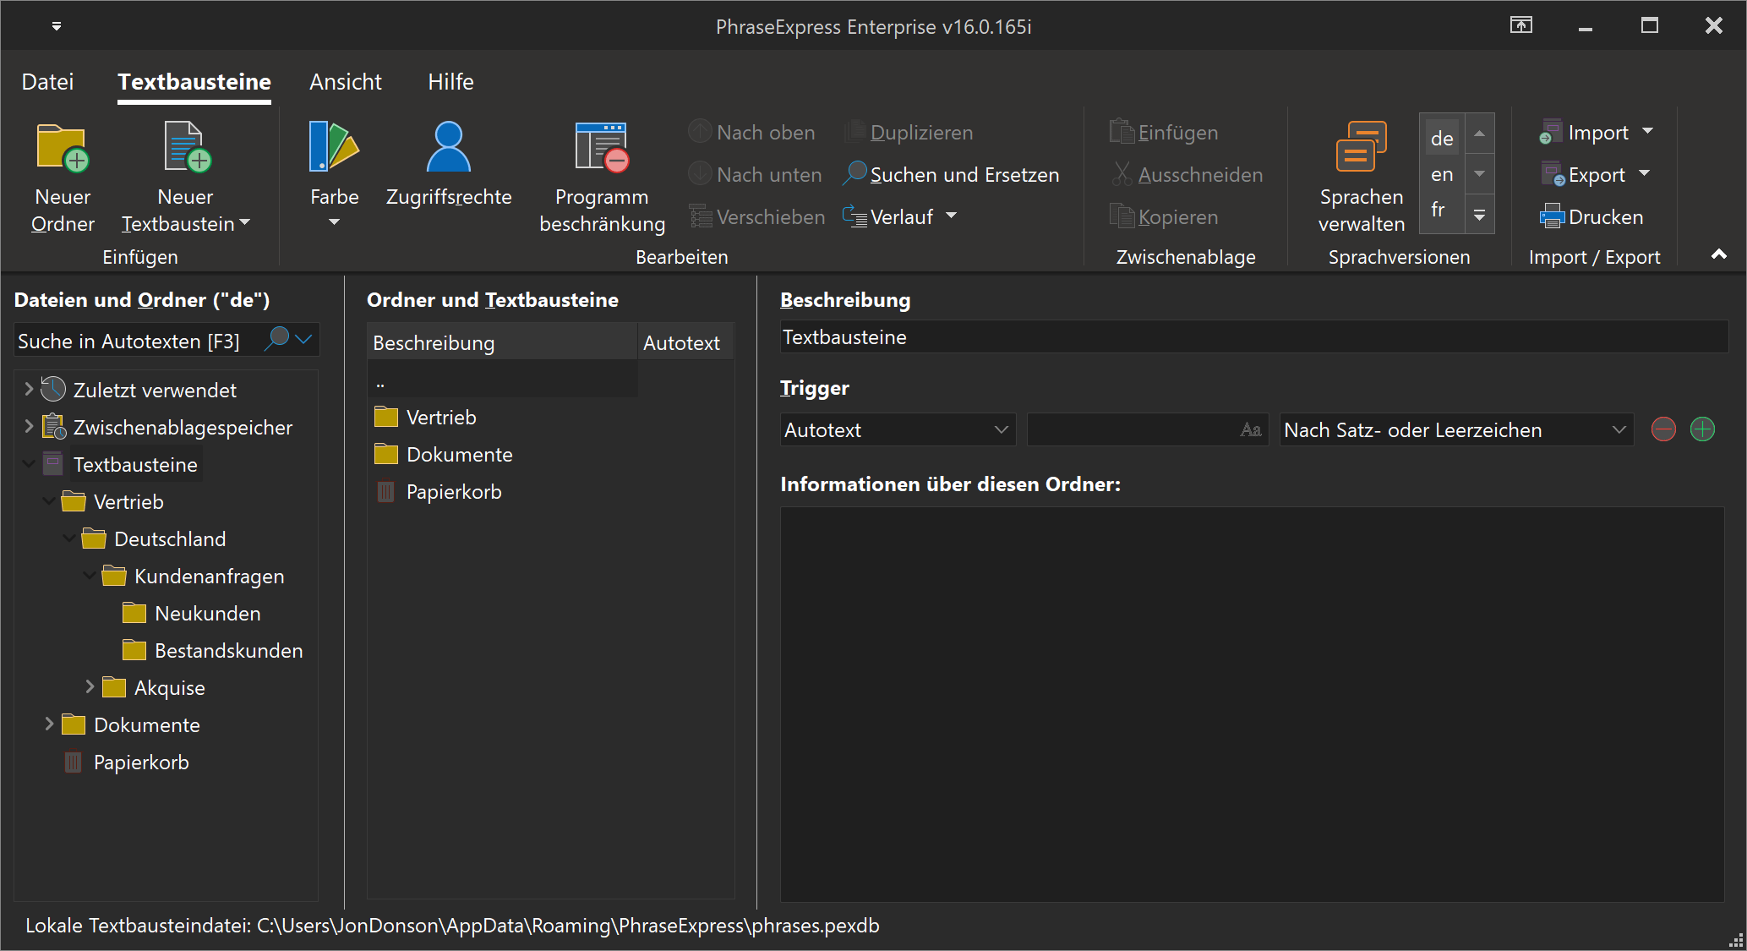Click the Import button
This screenshot has height=951, width=1747.
pos(1586,132)
